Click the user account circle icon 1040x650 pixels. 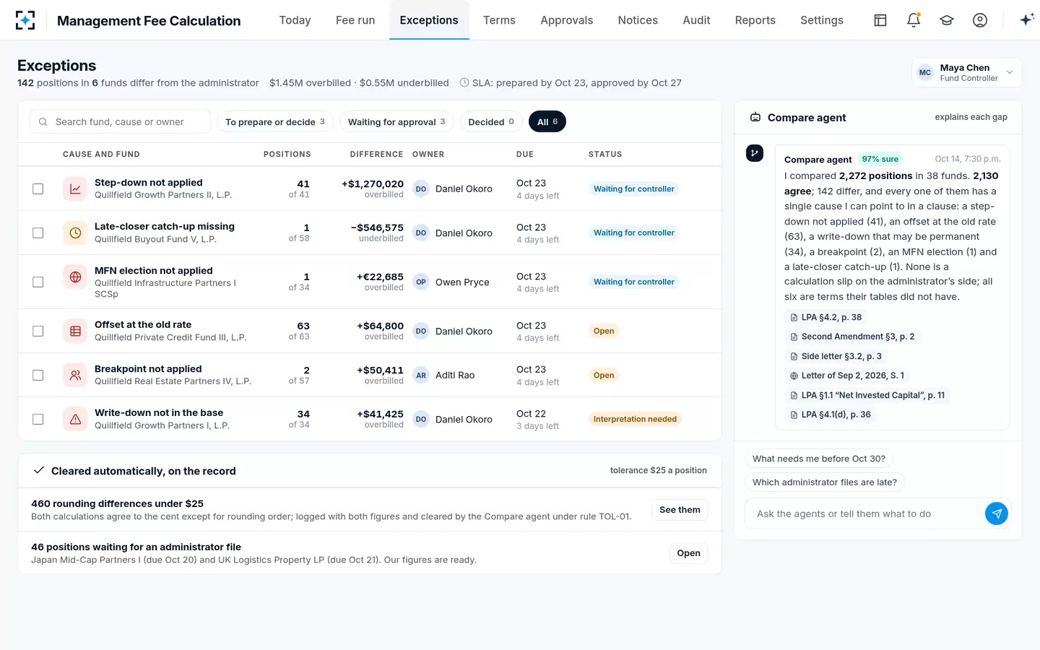pos(980,20)
